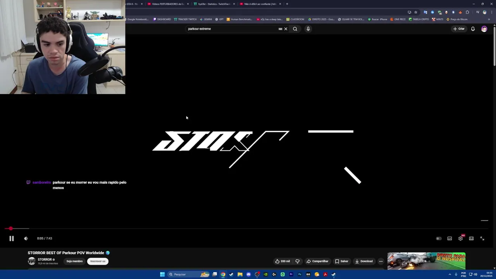Open the Chrome extensions puzzle icon

click(467, 12)
